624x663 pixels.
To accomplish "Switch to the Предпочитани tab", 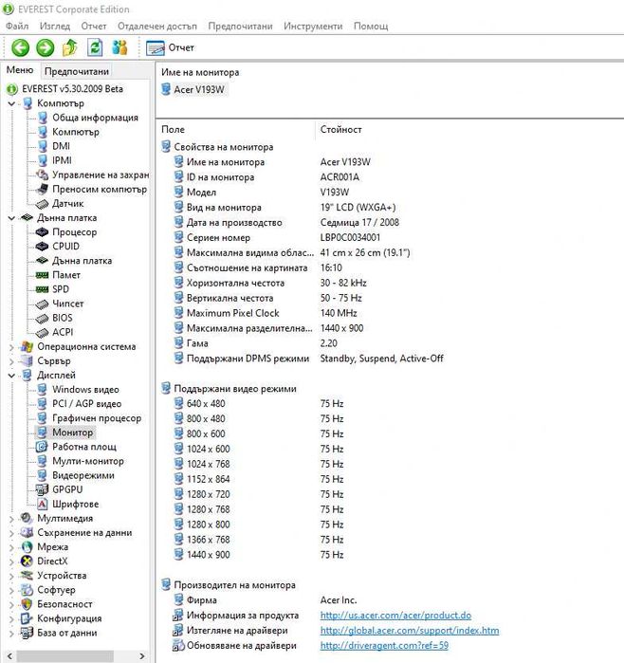I will (x=76, y=71).
